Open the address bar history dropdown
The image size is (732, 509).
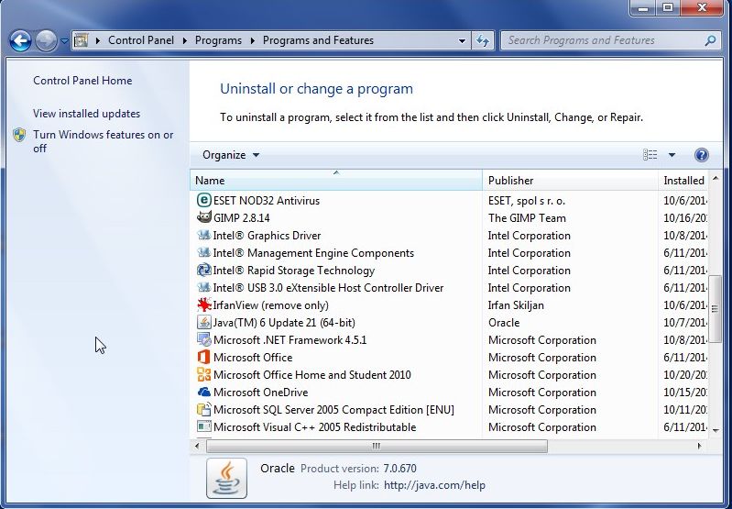(x=462, y=40)
